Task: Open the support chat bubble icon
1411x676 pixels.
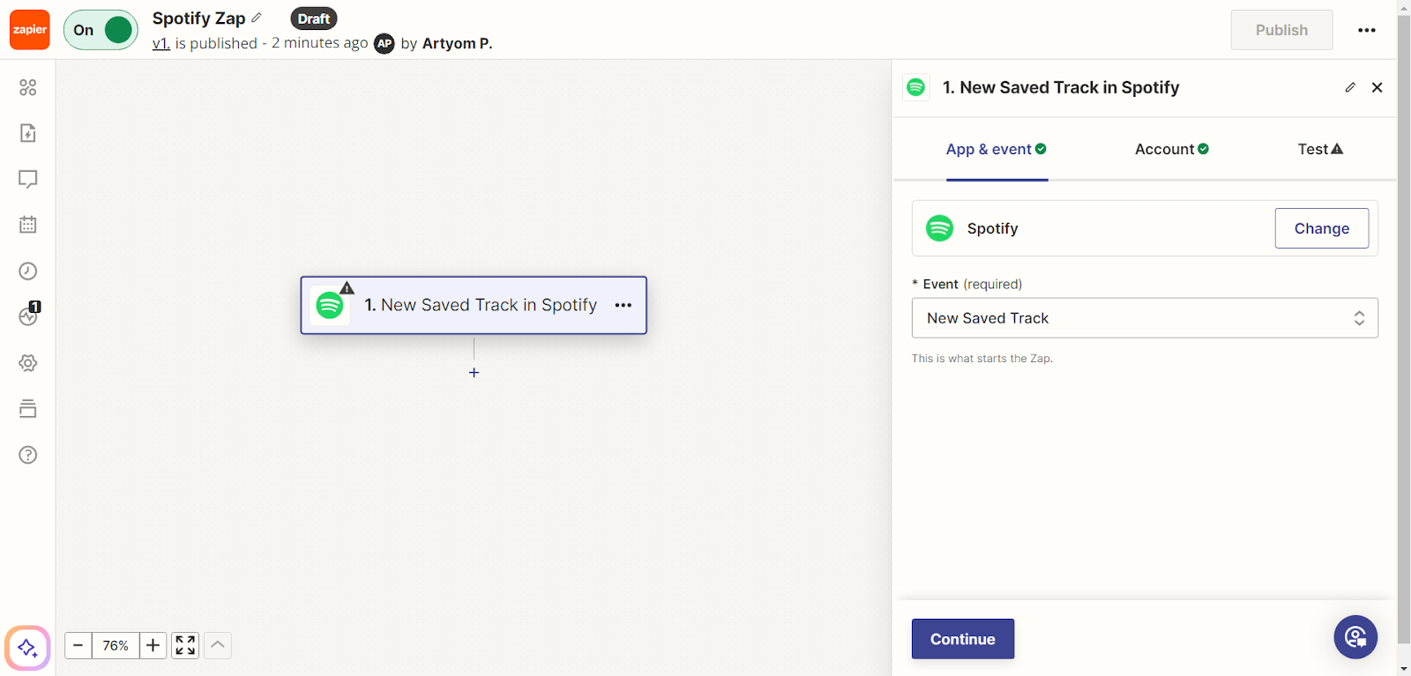Action: pos(1355,636)
